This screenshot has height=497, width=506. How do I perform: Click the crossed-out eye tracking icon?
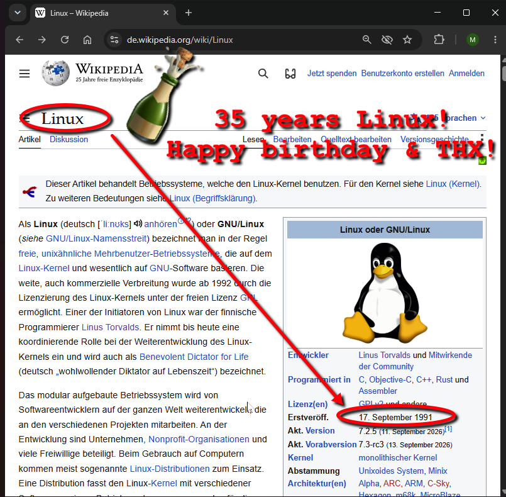[x=387, y=40]
